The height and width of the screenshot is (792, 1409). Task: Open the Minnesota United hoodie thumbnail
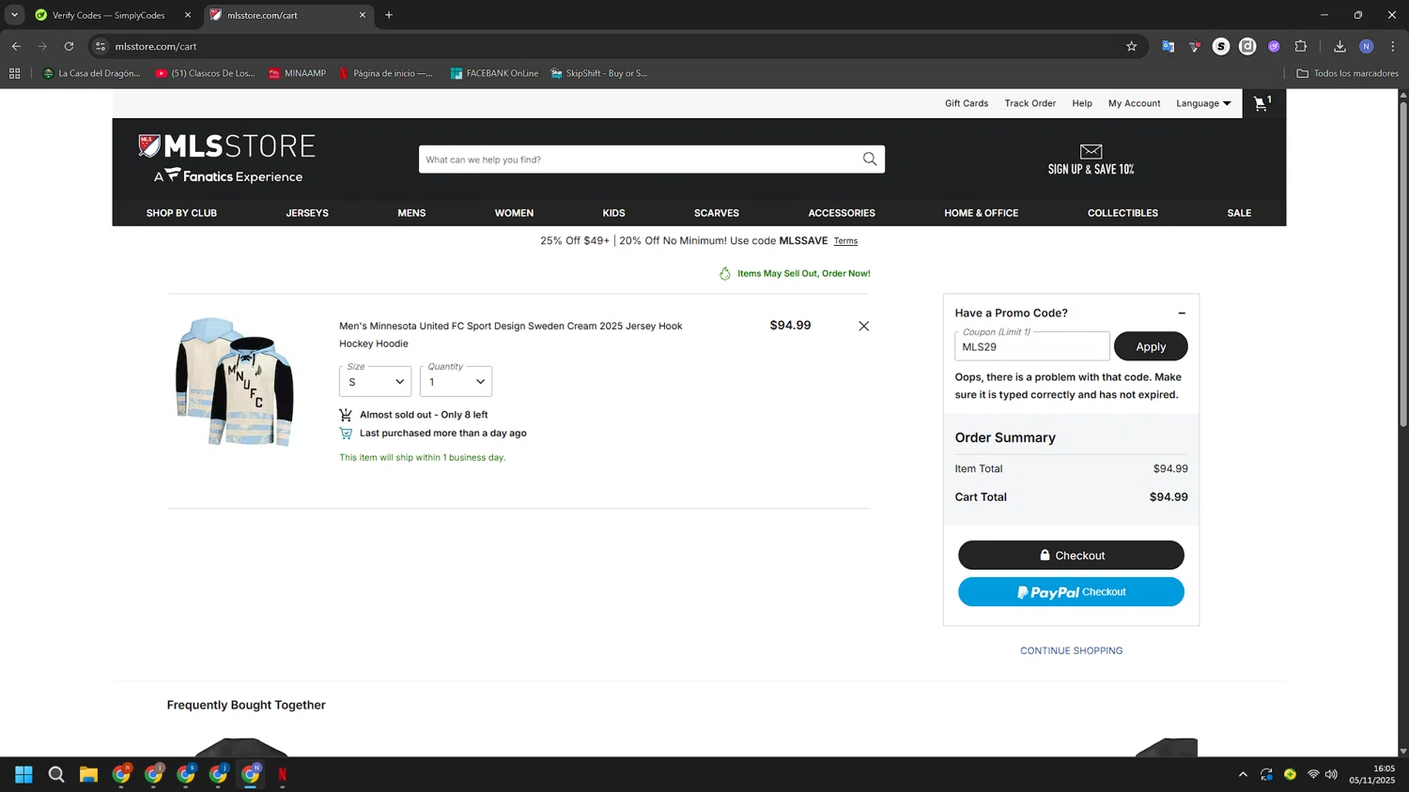click(235, 382)
